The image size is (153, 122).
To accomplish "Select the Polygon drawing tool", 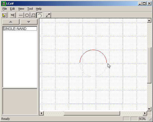I will pos(33,15).
